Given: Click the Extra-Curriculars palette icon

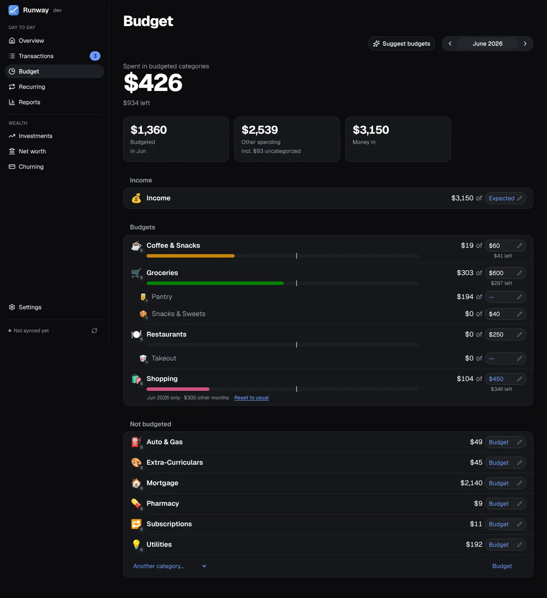Looking at the screenshot, I should point(136,463).
